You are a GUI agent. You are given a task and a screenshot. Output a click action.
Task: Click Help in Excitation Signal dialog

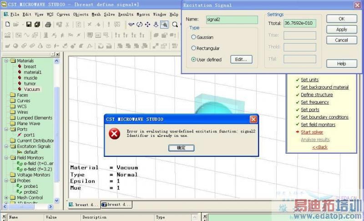342,64
